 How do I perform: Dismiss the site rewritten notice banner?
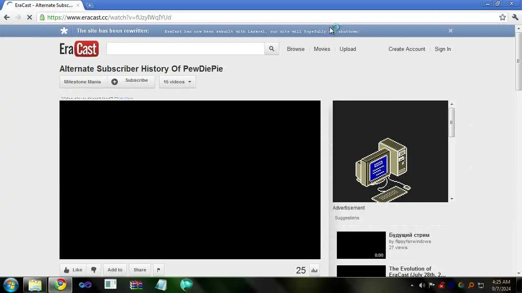(451, 31)
